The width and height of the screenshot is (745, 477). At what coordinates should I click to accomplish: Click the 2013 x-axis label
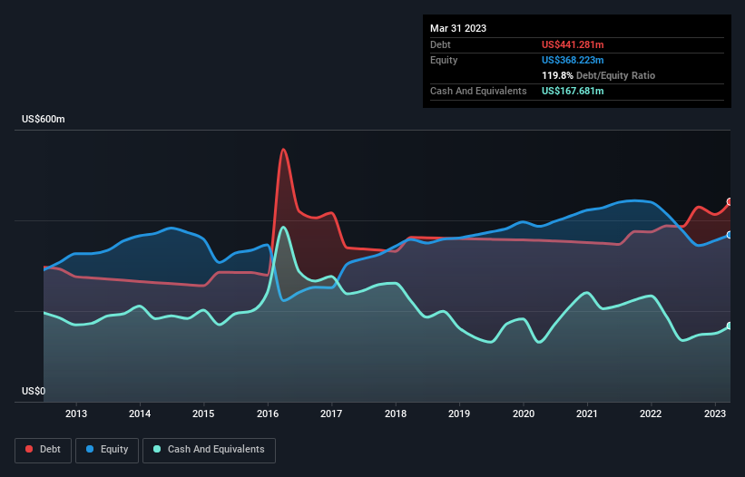coord(76,414)
